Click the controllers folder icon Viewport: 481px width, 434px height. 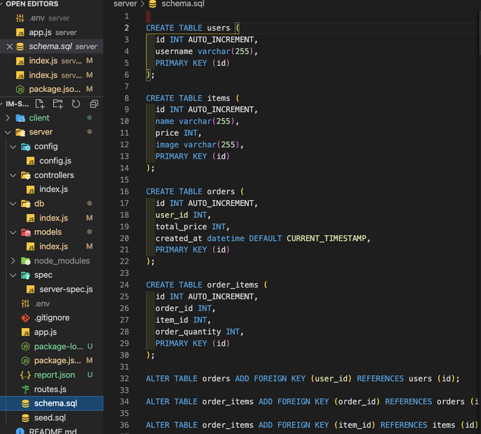26,175
